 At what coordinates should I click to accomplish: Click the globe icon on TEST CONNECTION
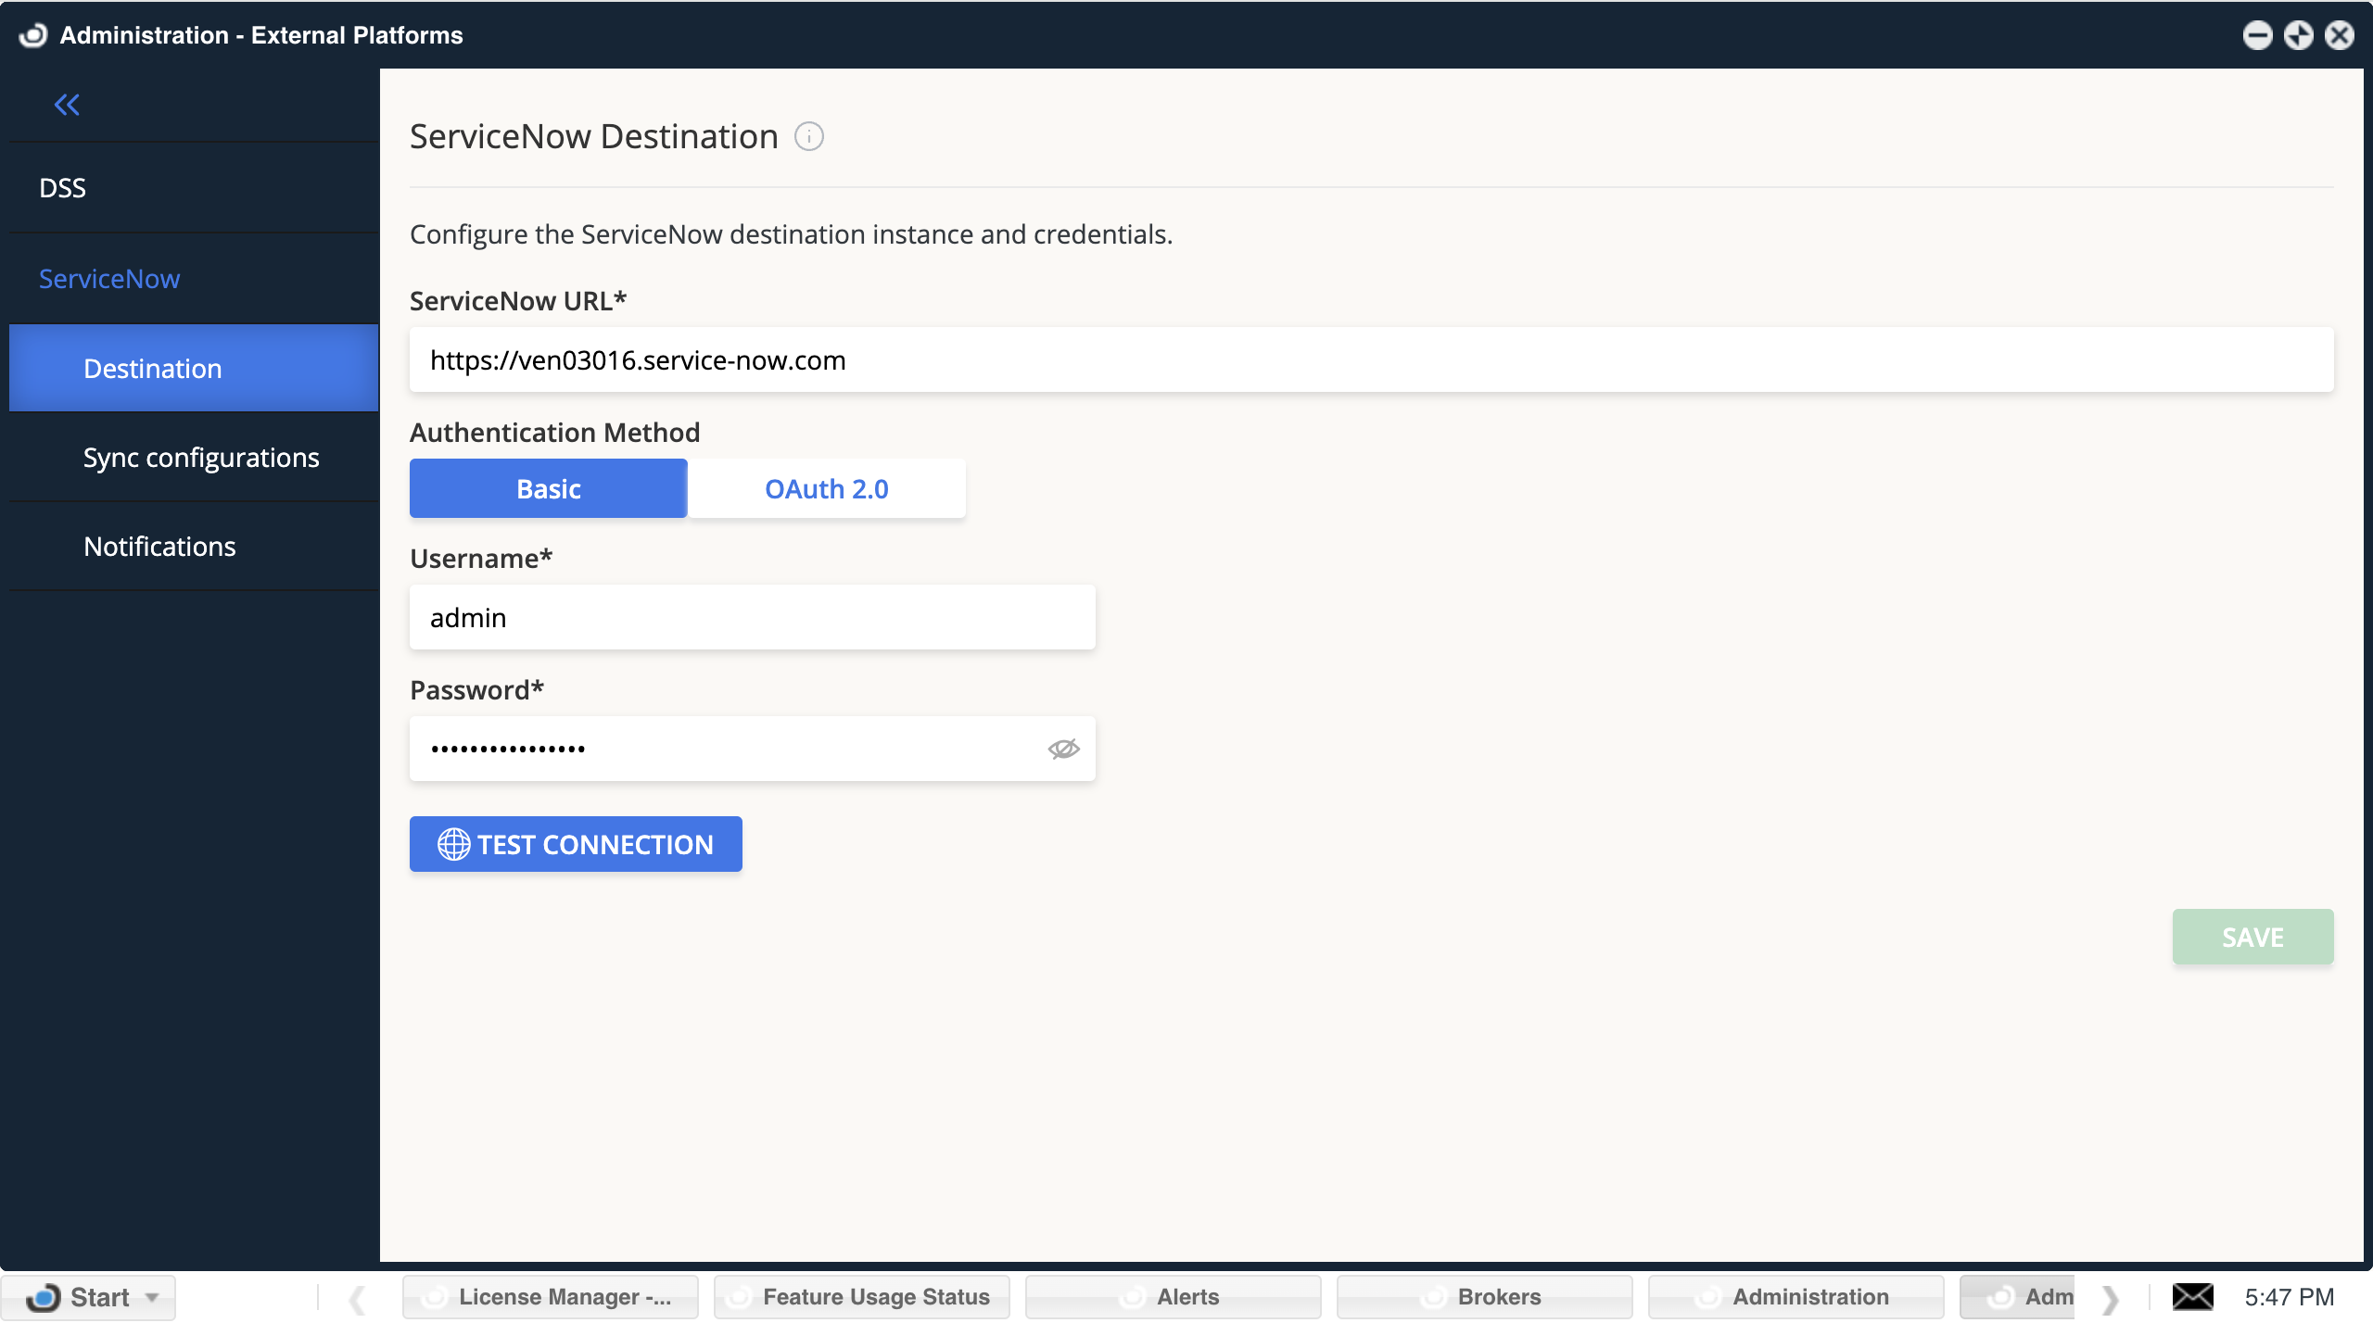[453, 844]
